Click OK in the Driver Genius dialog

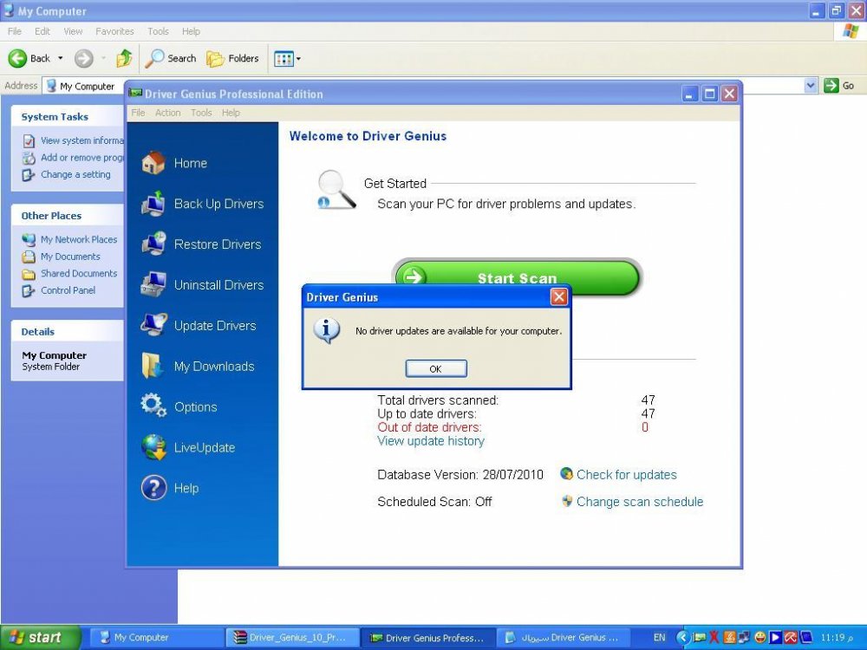coord(436,368)
